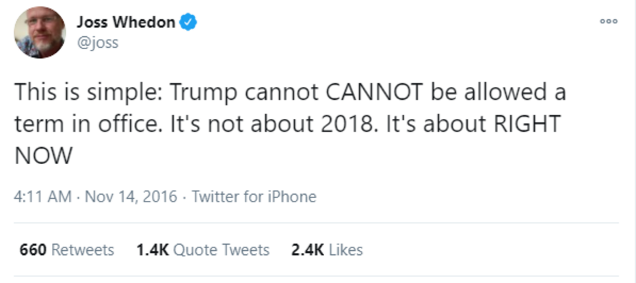Screen dimensions: 636x283
Task: View the Quote Tweets list
Action: point(221,250)
